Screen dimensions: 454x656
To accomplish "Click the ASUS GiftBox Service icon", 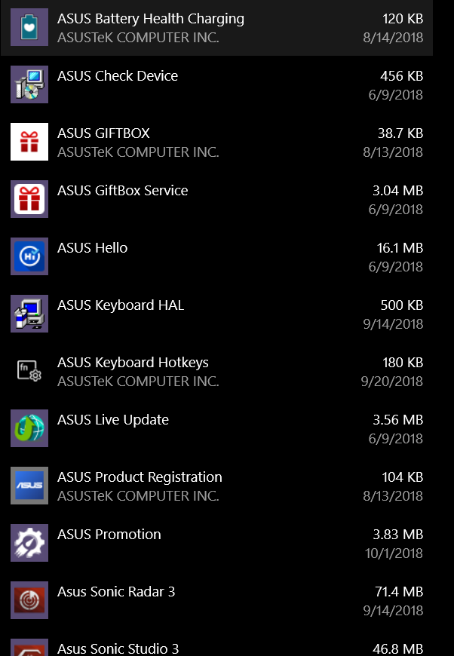I will [x=29, y=199].
